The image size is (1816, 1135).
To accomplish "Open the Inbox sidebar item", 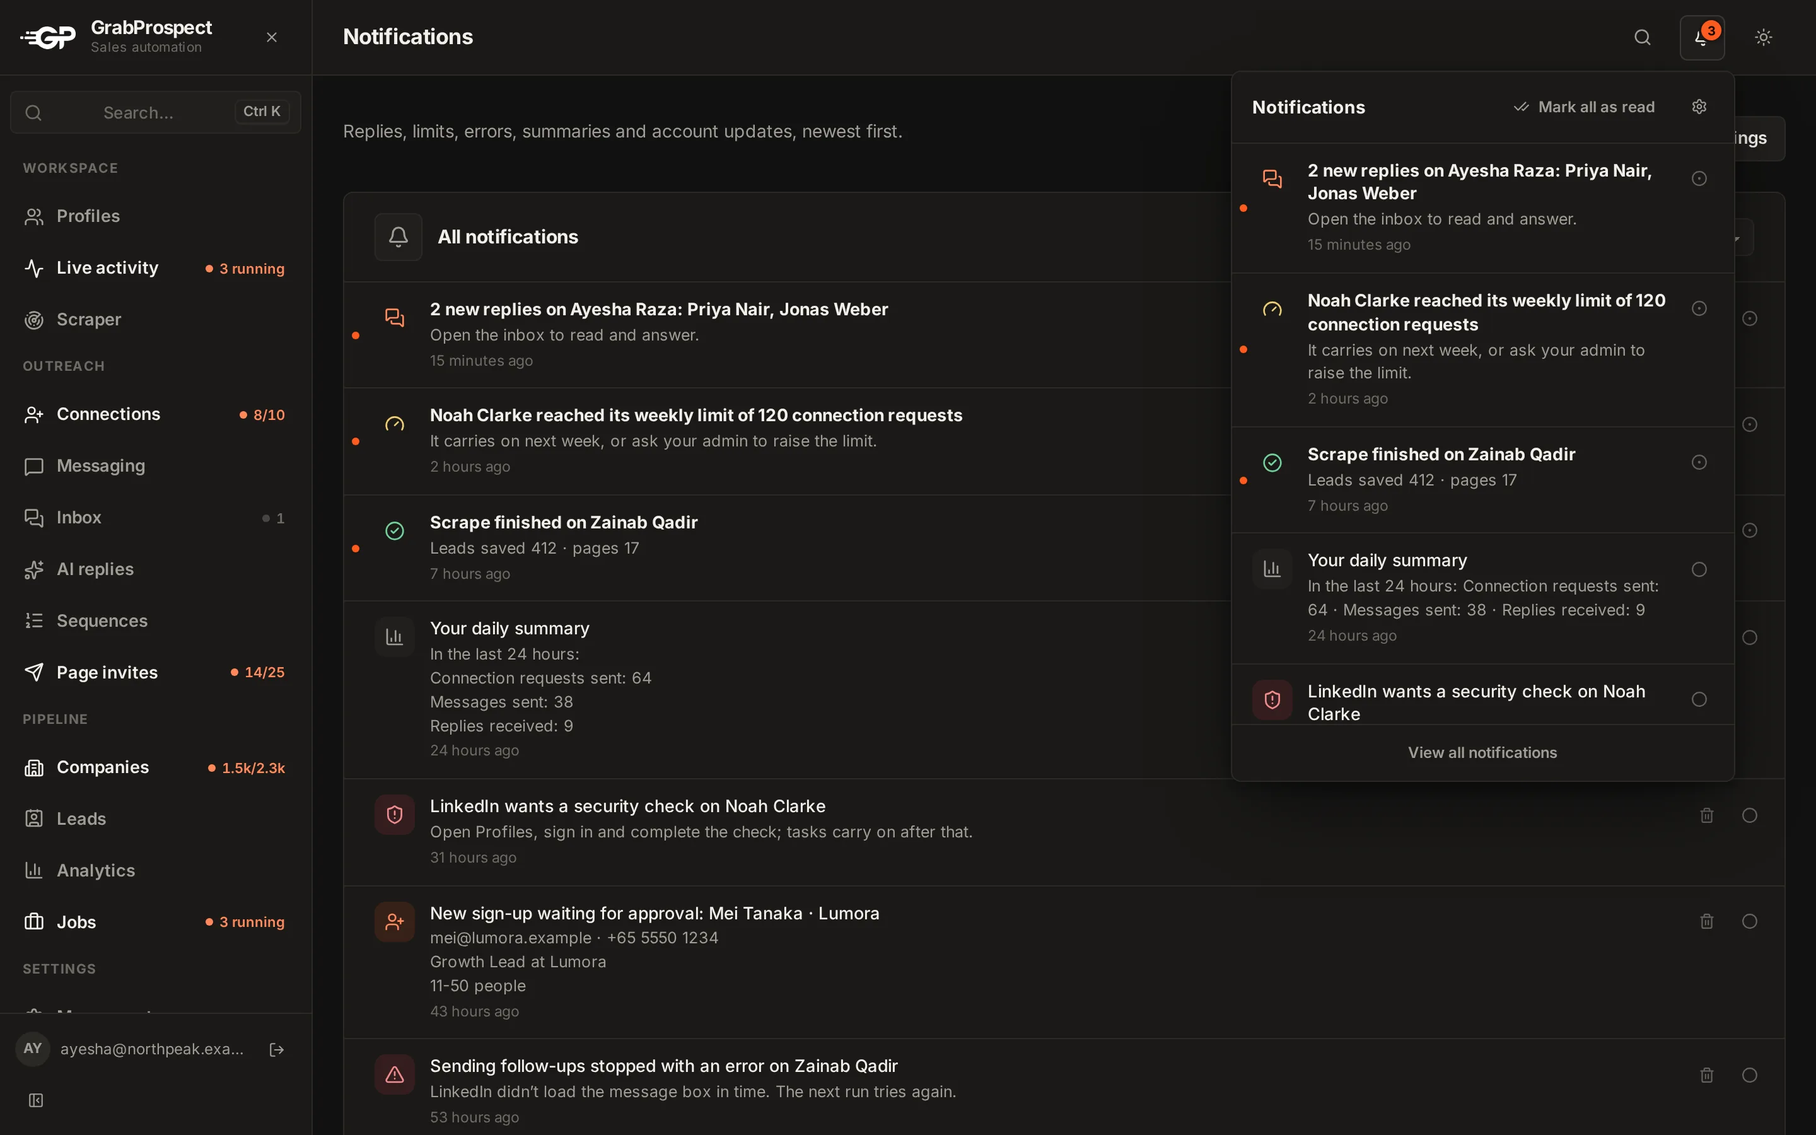I will point(155,518).
